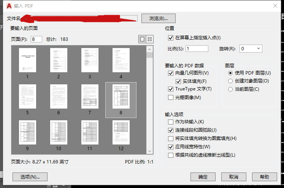Click the PDF 比例: 1:1 text
Viewport: 284px width, 188px height.
139,162
